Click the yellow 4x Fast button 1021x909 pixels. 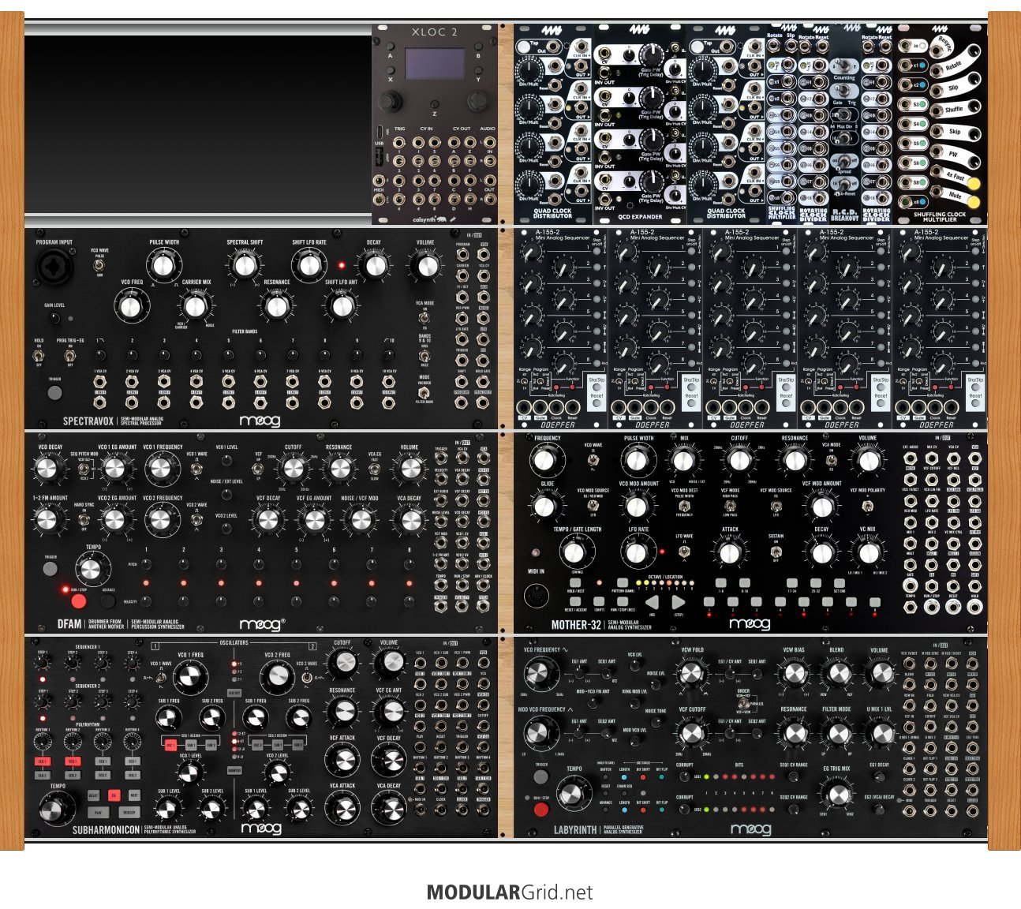coord(974,184)
